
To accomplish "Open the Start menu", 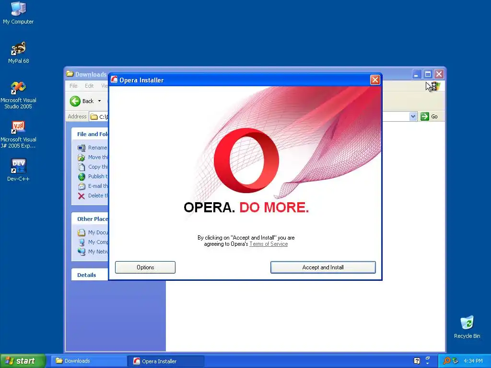I will (x=23, y=361).
